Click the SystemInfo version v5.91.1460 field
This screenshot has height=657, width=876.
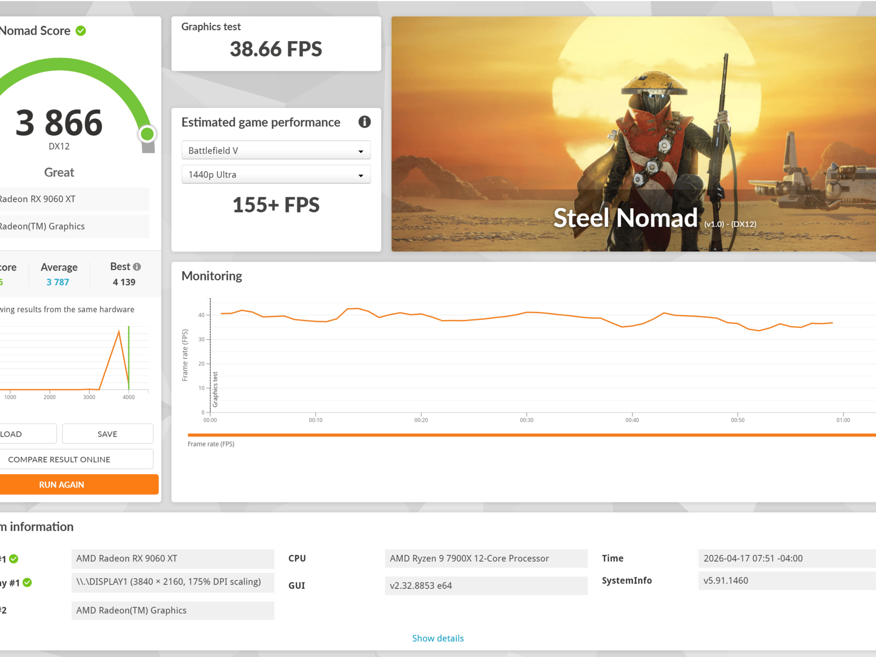787,580
